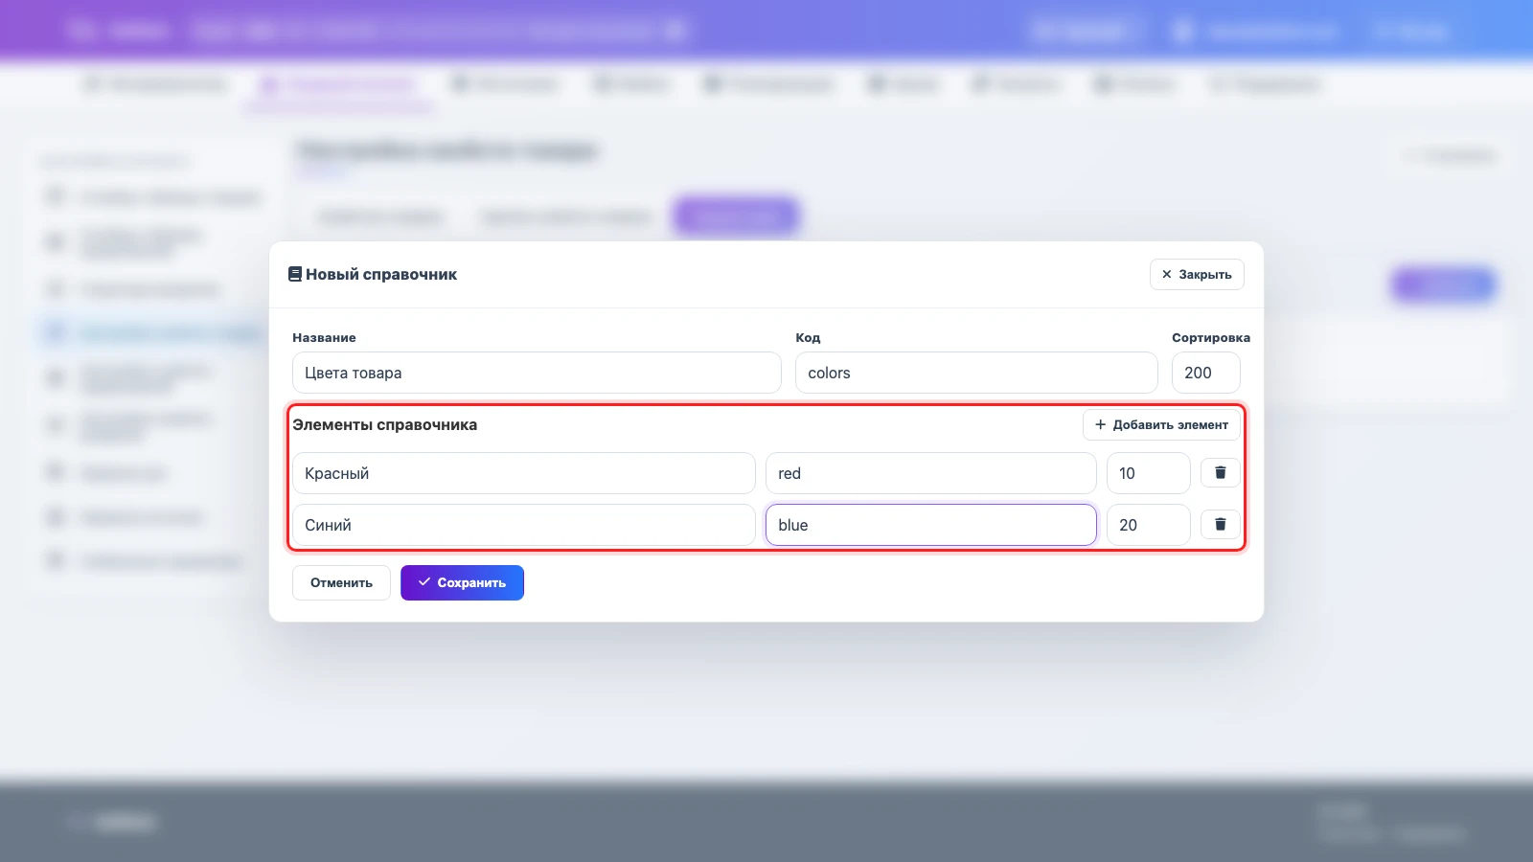
Task: Click the book icon beside Новый справочник
Action: tap(295, 274)
